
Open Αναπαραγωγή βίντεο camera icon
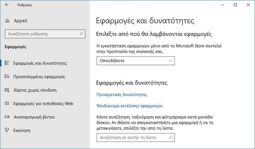click(x=7, y=117)
